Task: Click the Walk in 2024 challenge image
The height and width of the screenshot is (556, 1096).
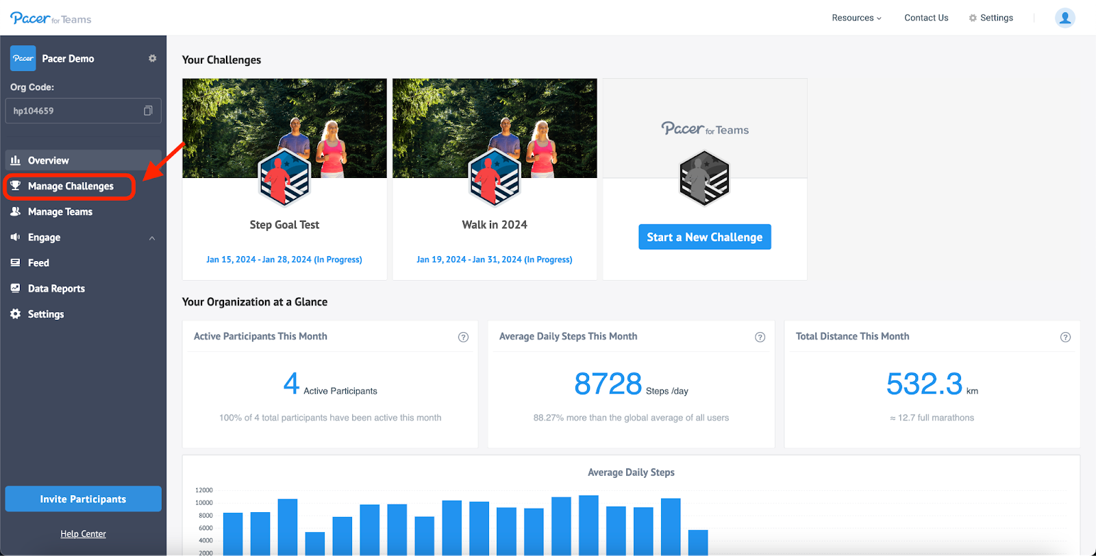Action: (x=495, y=128)
